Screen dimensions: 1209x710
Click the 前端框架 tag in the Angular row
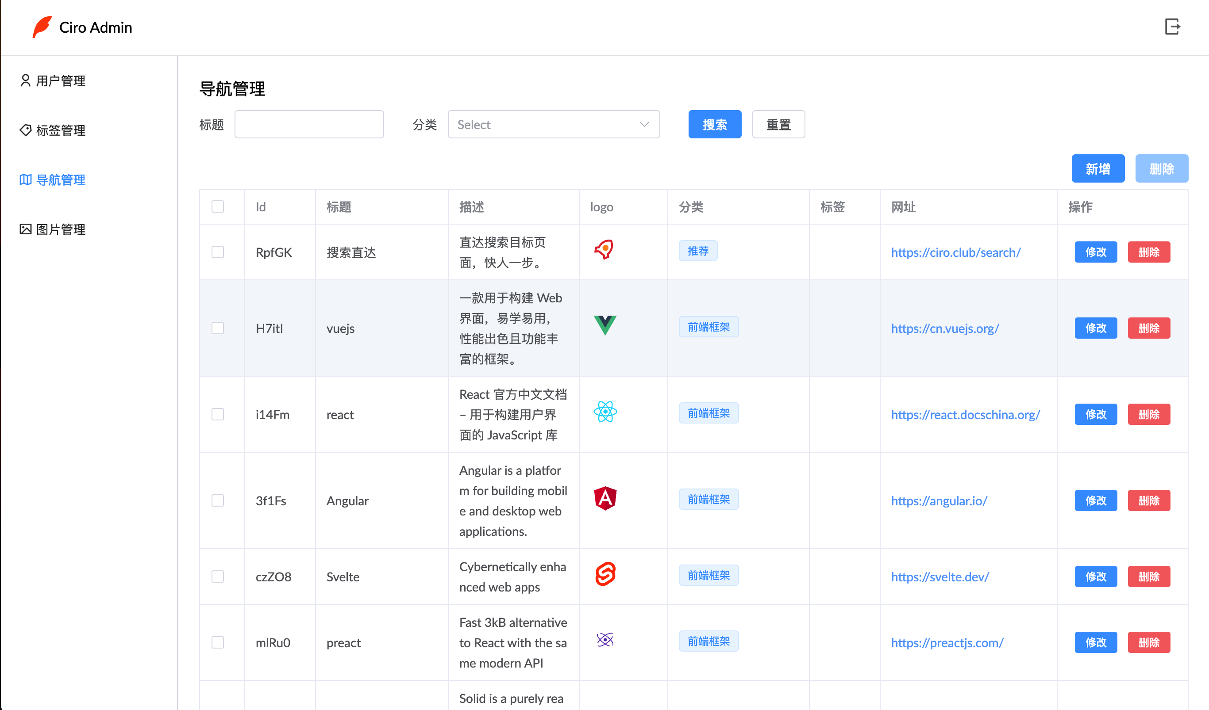[708, 500]
